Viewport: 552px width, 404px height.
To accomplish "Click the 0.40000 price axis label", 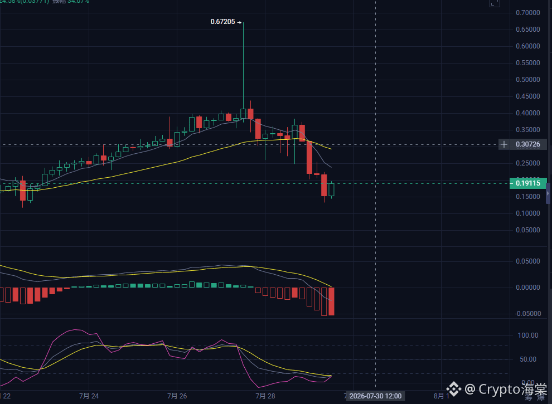I will pyautogui.click(x=527, y=113).
